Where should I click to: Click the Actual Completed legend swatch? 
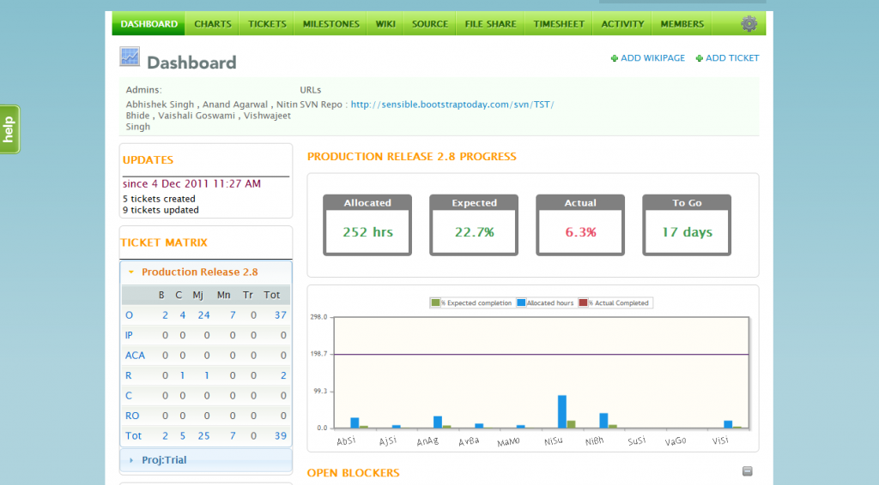[x=583, y=302]
